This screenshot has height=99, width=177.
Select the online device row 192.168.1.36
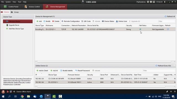(105, 79)
